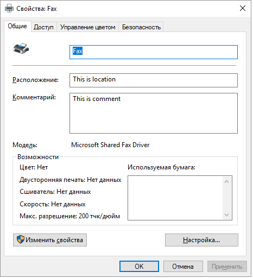Click the printer icon in the title bar
Screen dimensions: 253x278
(x=9, y=8)
